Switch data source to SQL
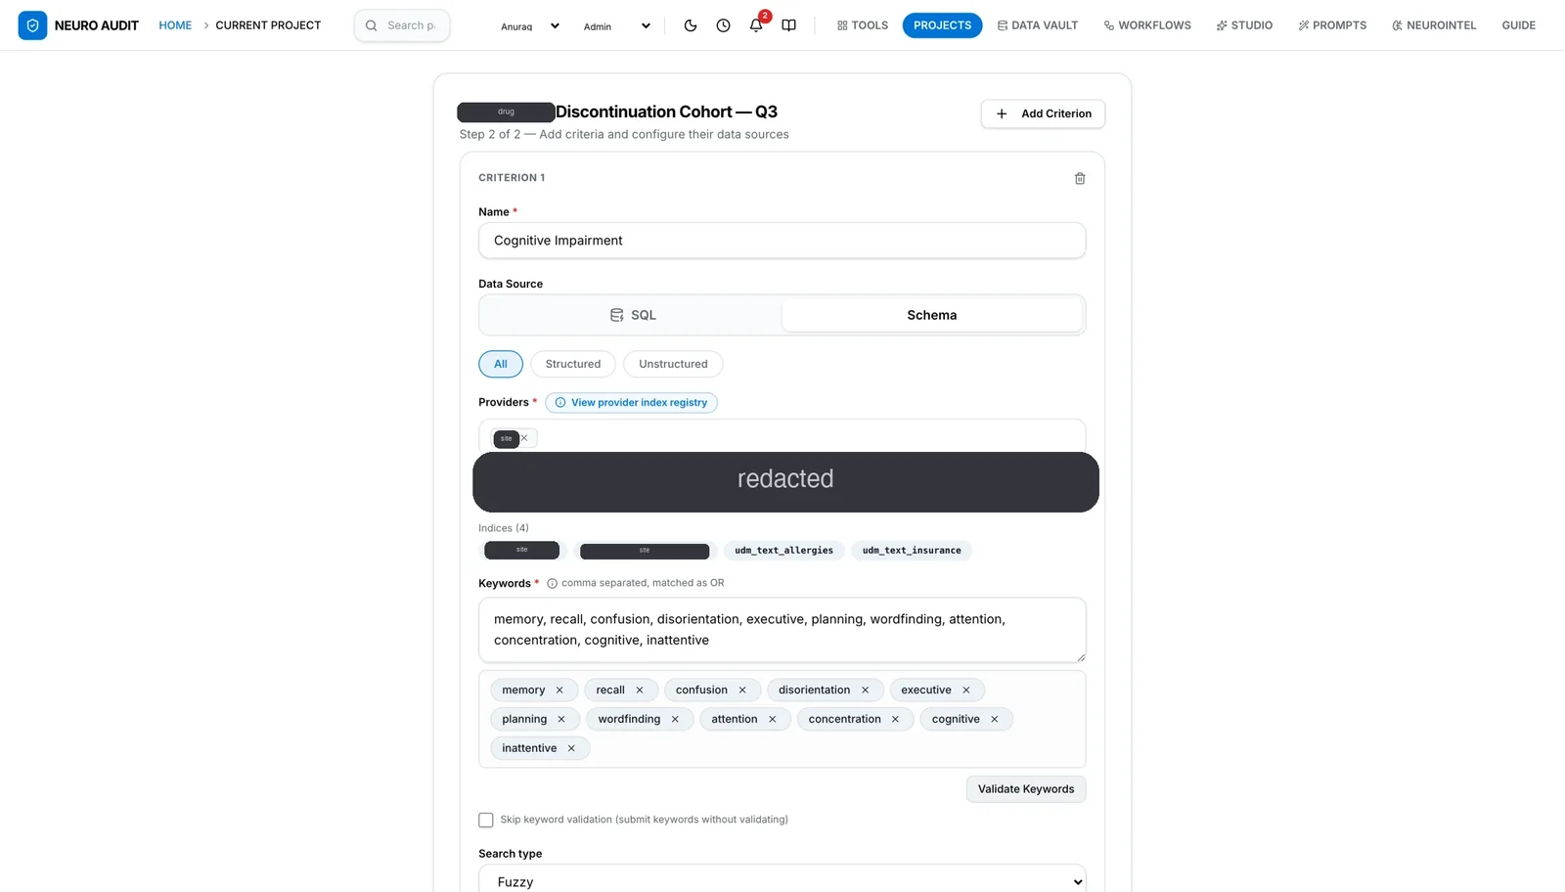1565x892 pixels. tap(632, 315)
